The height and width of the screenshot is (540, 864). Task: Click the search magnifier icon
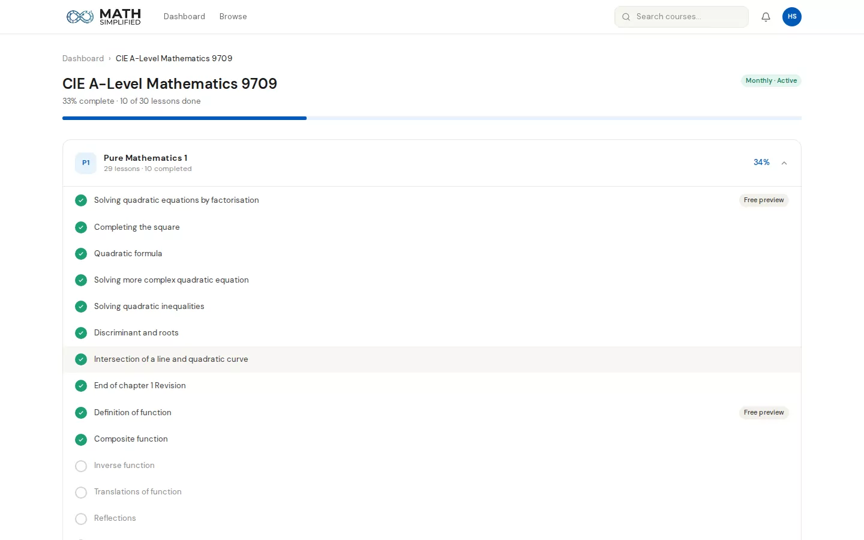pos(626,17)
